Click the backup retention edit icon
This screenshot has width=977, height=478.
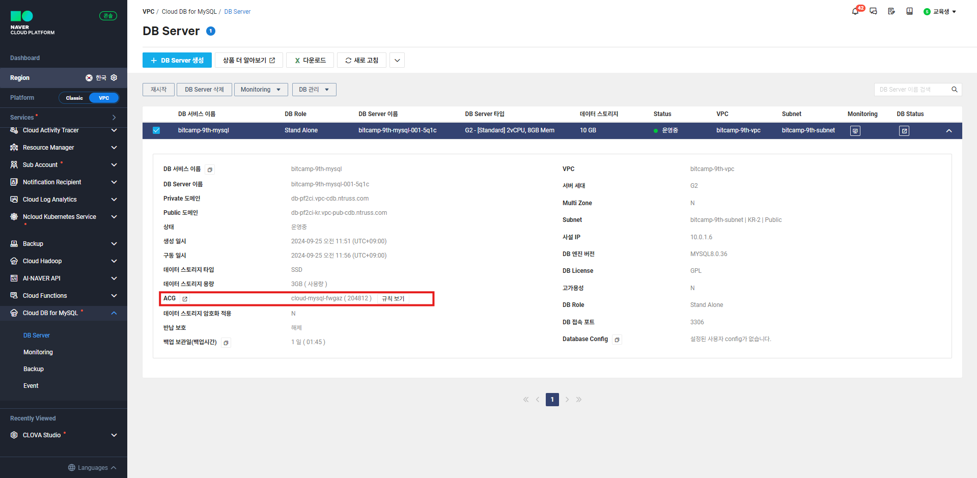coord(226,343)
